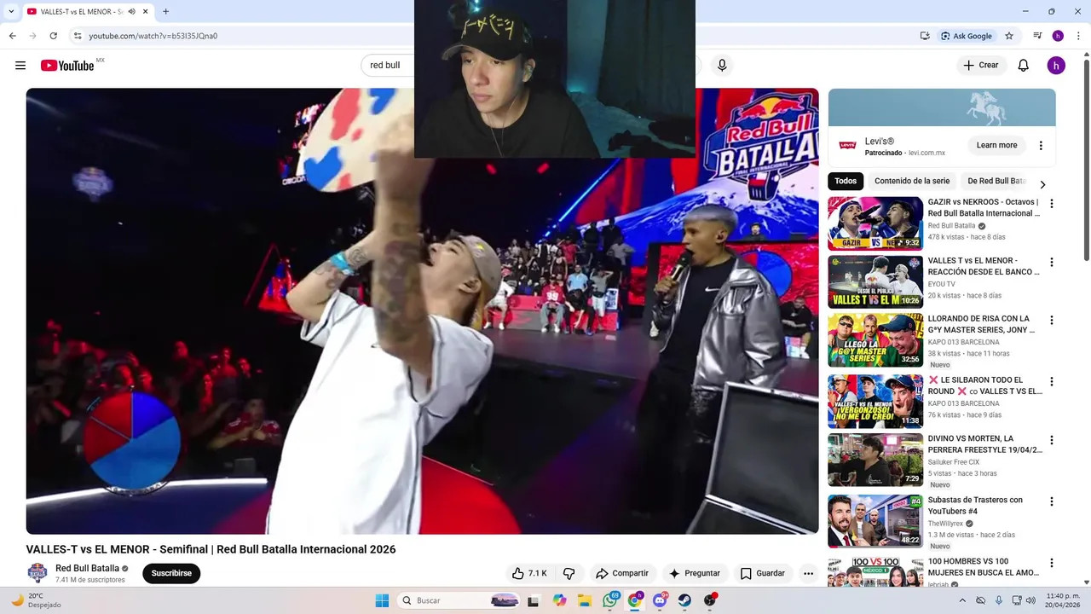Open GAZIR vs NEKROOS video thumbnail
The image size is (1091, 614).
tap(875, 223)
